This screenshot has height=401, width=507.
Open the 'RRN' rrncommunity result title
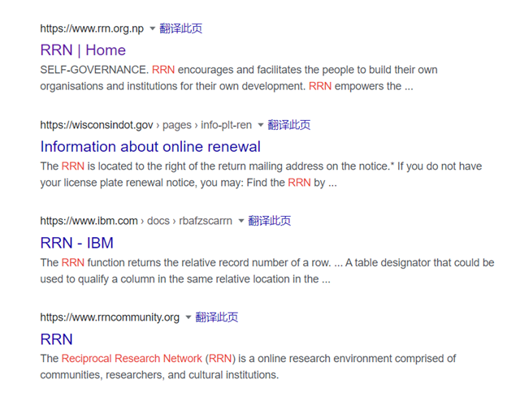coord(57,339)
